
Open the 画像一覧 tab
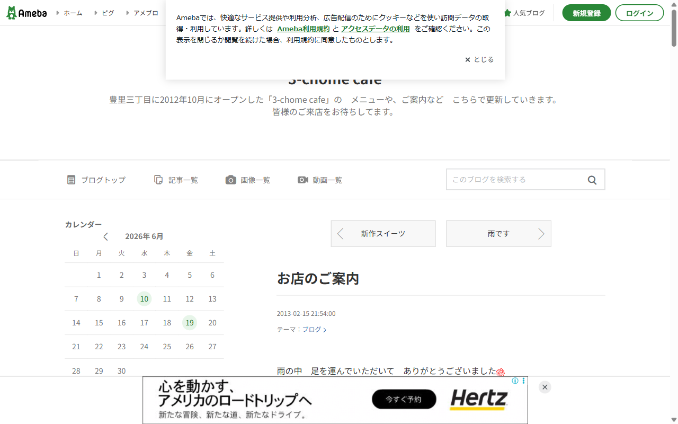[248, 180]
